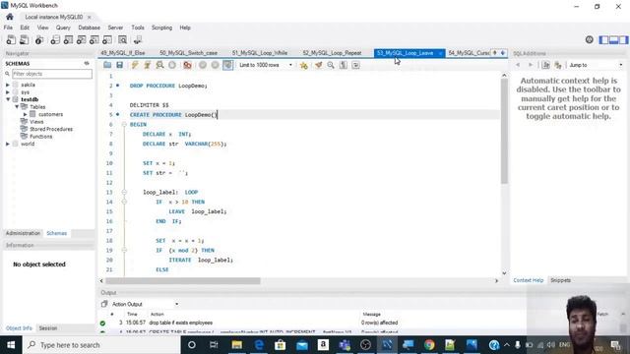Screen dimensions: 630x354
Task: Open the Query menu
Action: pyautogui.click(x=63, y=28)
